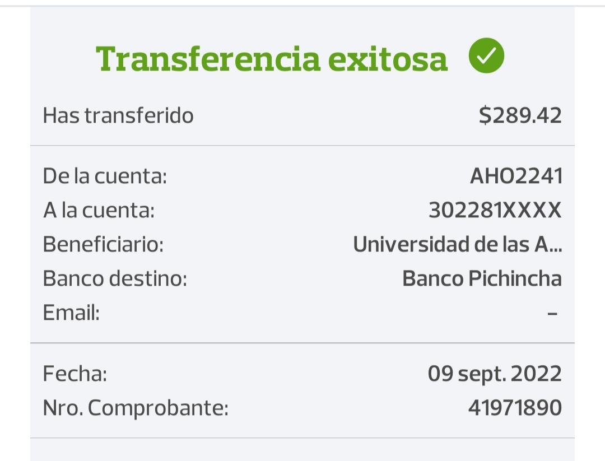Select the date 09 sept. 2022
Screen dimensions: 605x461
[x=494, y=374]
